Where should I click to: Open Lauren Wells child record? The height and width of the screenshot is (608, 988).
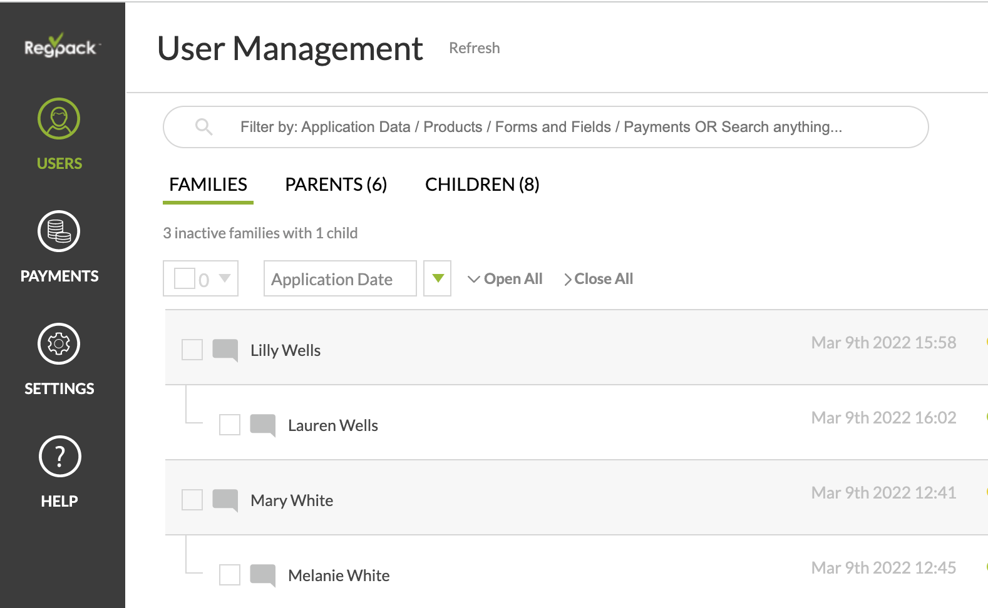333,425
